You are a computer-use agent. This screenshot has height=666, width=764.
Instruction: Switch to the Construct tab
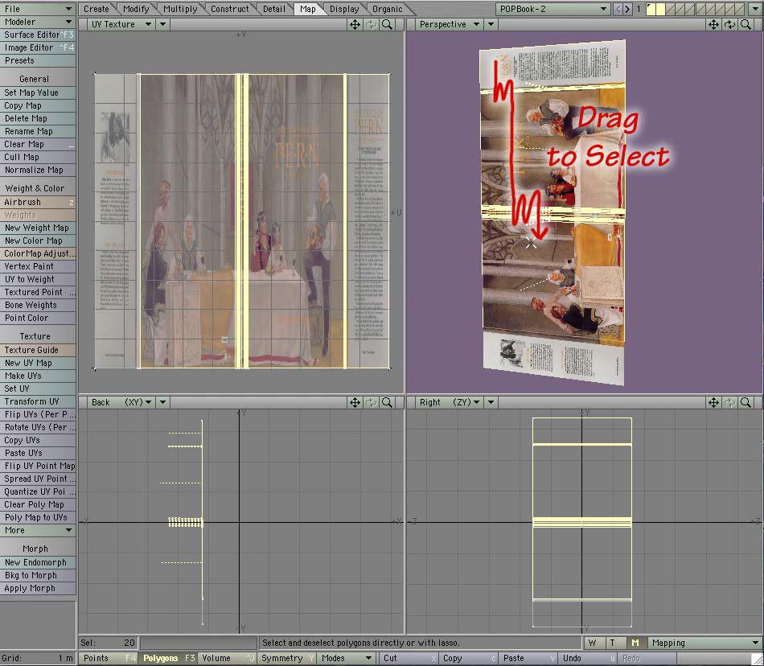coord(229,9)
